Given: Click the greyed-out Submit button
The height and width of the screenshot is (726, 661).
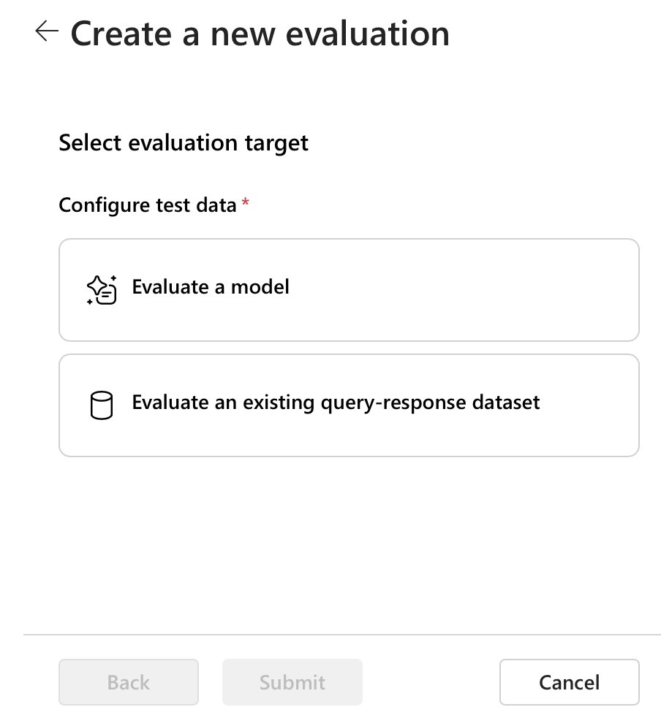Looking at the screenshot, I should [292, 682].
